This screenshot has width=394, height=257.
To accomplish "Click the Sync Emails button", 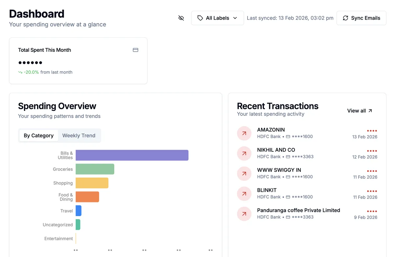I will pos(361,18).
